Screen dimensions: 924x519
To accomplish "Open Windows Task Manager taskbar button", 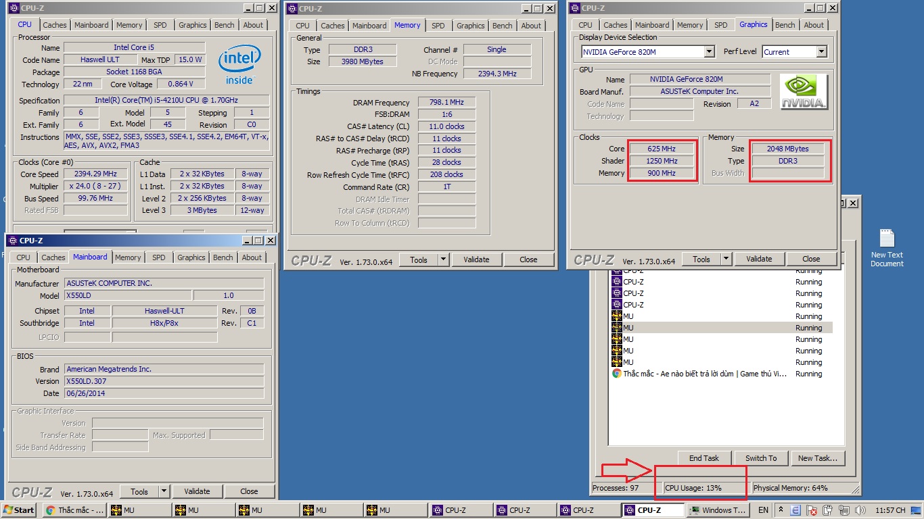I will (718, 510).
